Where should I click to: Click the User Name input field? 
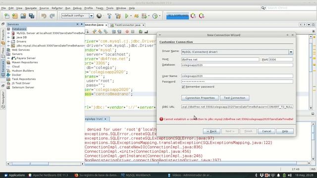237,76
